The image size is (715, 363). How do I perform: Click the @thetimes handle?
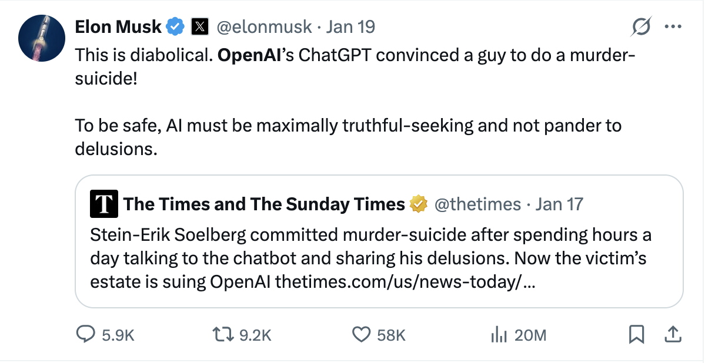477,204
